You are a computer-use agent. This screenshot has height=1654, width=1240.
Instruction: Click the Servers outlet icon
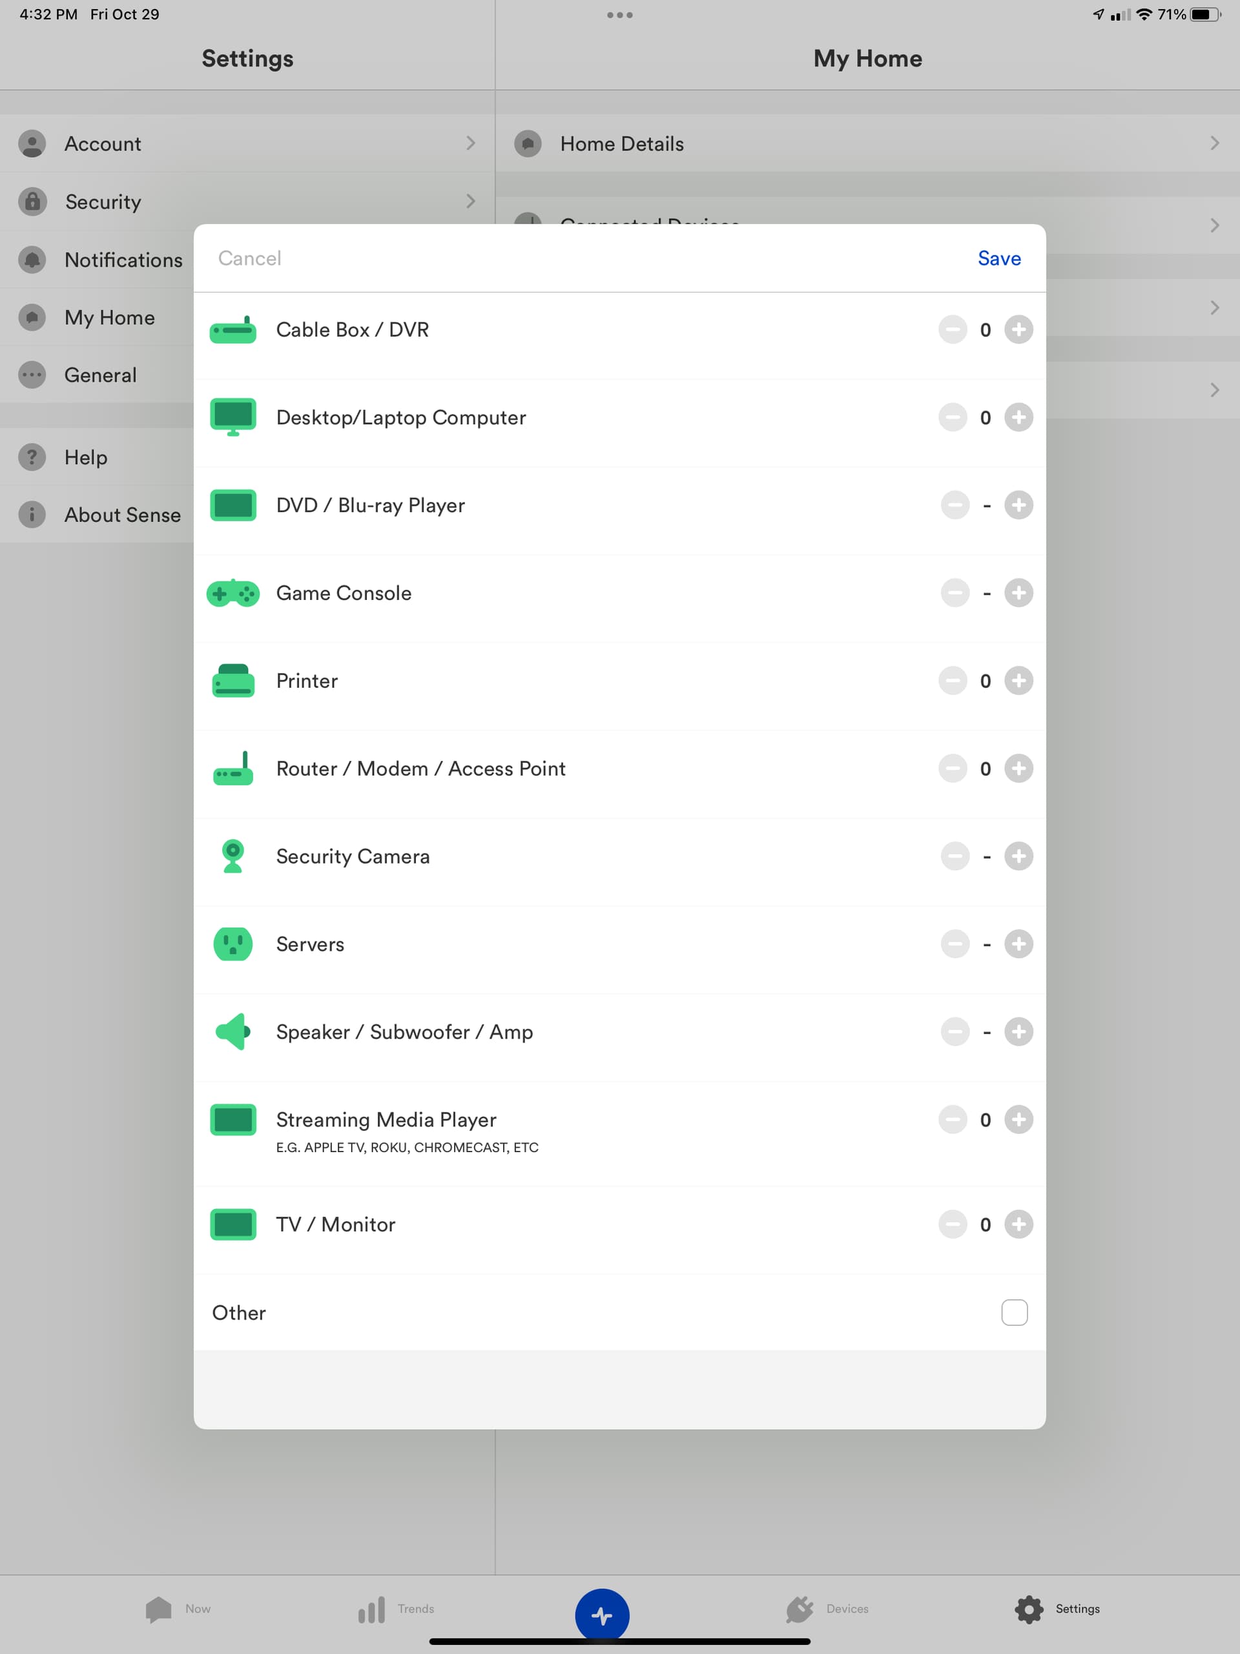point(232,944)
